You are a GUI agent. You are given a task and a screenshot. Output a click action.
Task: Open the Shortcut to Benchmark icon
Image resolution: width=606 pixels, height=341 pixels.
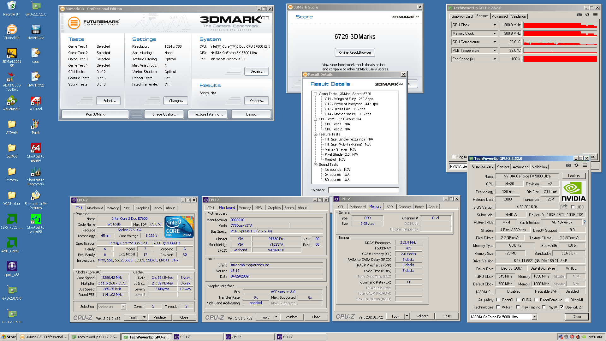(x=36, y=176)
